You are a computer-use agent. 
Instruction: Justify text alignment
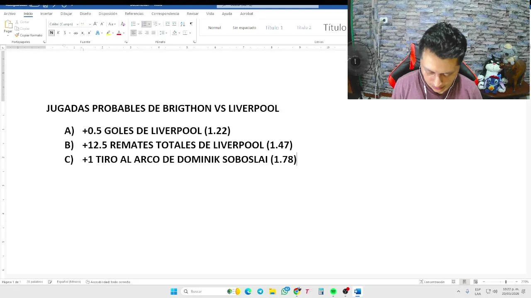click(x=153, y=33)
